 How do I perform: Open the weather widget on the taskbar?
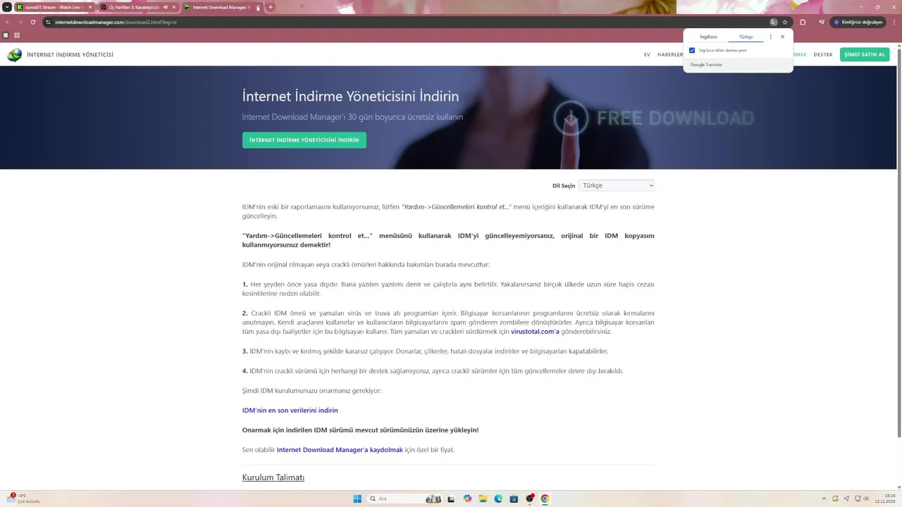pyautogui.click(x=23, y=498)
